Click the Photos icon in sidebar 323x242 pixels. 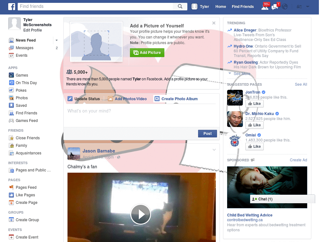[11, 98]
